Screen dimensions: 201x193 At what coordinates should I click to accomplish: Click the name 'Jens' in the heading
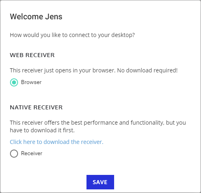[x=54, y=16]
